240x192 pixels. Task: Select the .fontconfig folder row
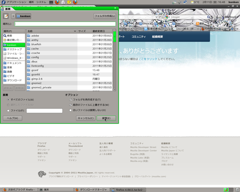click(69, 66)
